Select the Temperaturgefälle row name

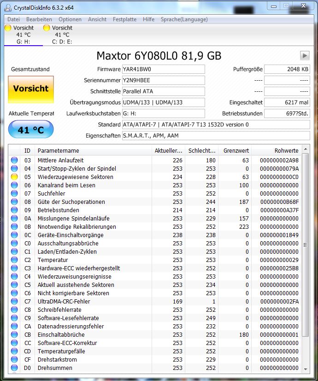pos(61,351)
